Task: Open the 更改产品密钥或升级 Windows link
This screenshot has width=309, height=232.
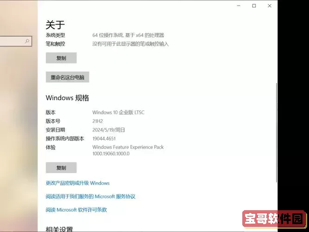Action: [77, 183]
